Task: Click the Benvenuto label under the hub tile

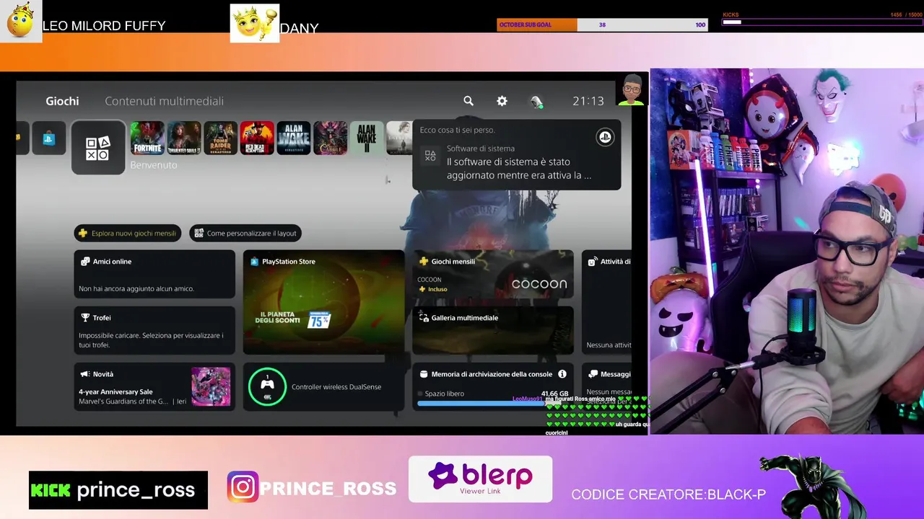Action: click(153, 165)
